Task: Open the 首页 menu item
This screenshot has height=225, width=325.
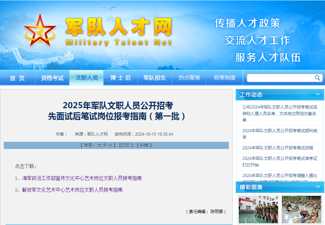Action: [17, 78]
